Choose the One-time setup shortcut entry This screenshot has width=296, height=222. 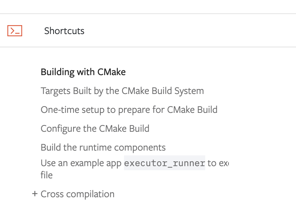[129, 110]
